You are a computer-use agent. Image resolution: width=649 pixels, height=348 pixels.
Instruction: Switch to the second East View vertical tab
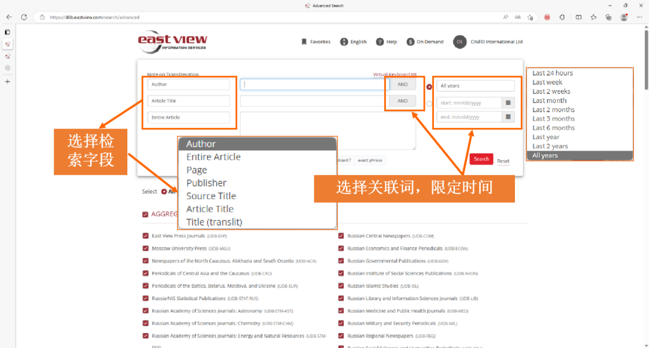click(7, 56)
